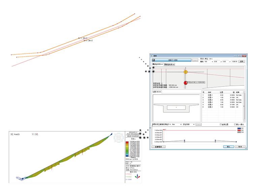Open the Max dropdown
Image resolution: width=256 pixels, height=194 pixels.
[177, 124]
